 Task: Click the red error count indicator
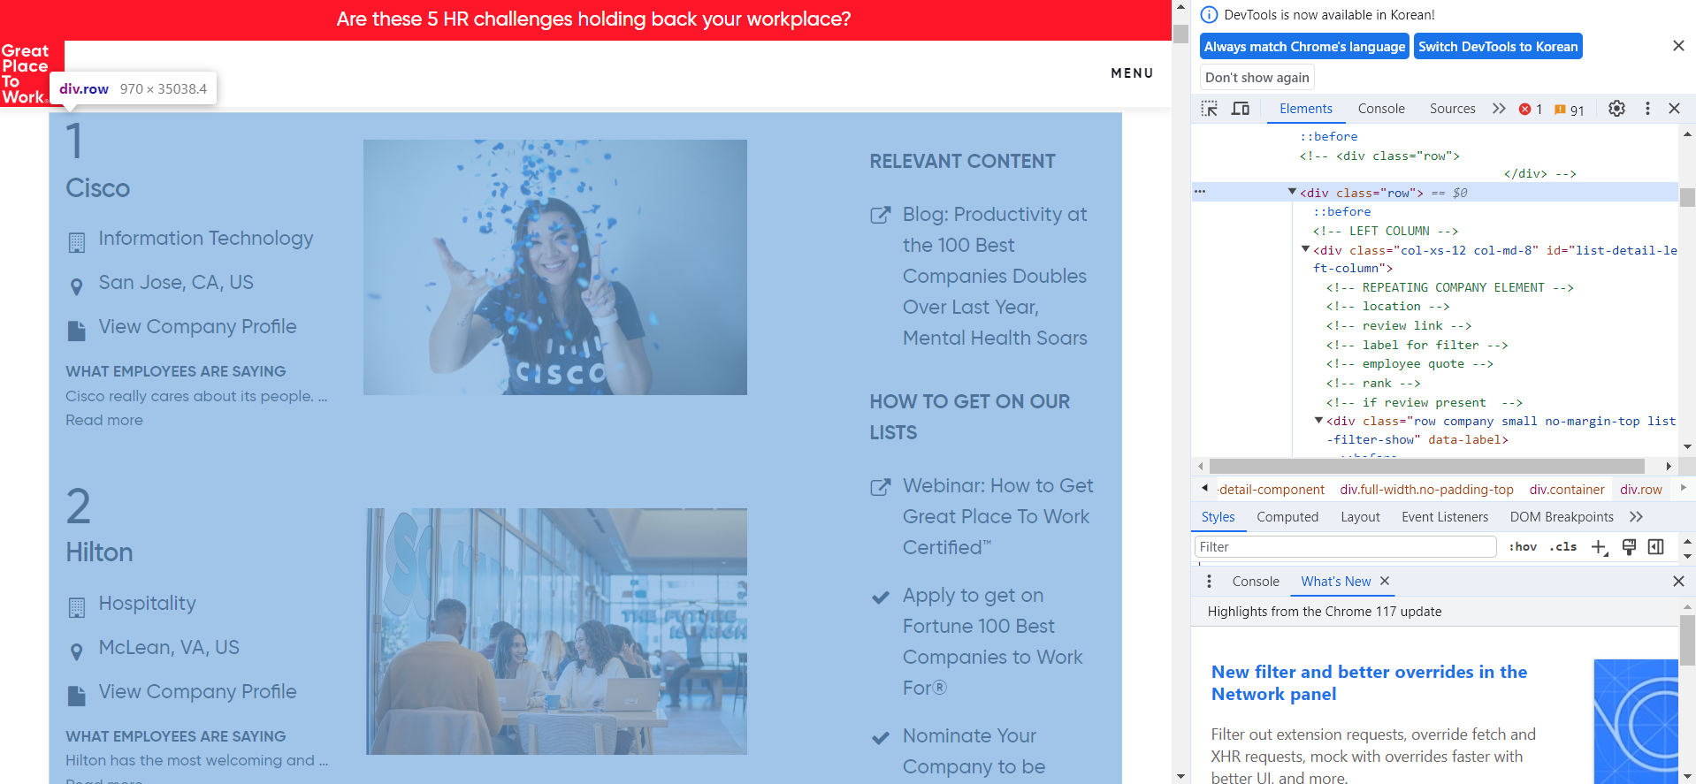[x=1531, y=109]
